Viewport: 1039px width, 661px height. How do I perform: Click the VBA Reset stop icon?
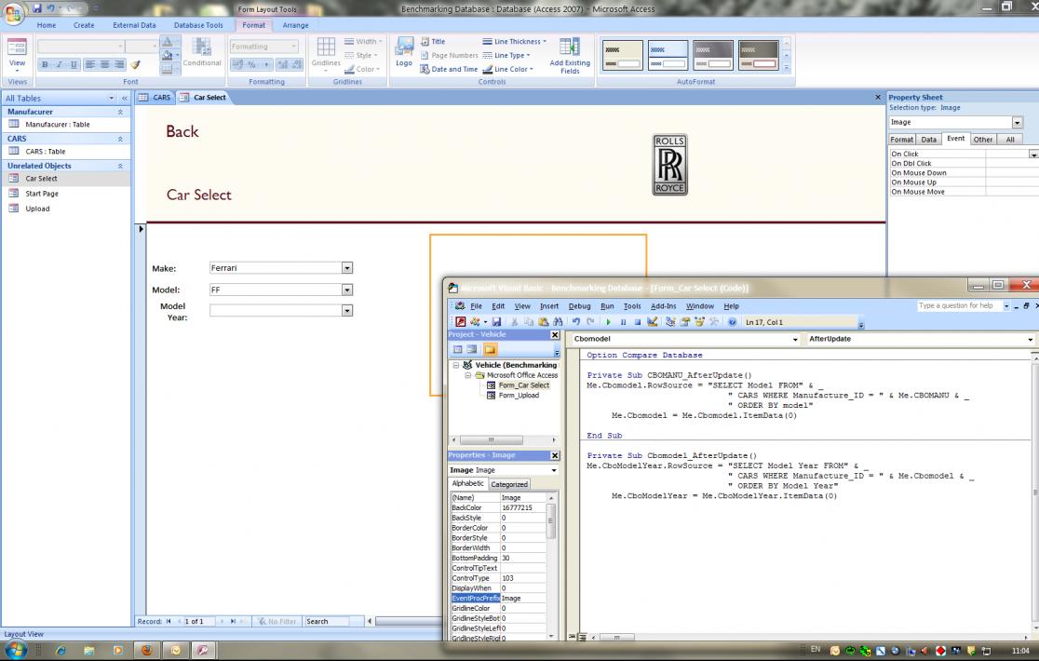coord(638,322)
